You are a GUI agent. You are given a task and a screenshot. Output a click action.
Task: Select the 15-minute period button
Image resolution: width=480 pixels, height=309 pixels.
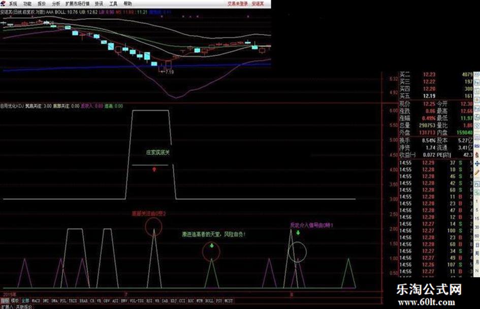[x=477, y=219]
